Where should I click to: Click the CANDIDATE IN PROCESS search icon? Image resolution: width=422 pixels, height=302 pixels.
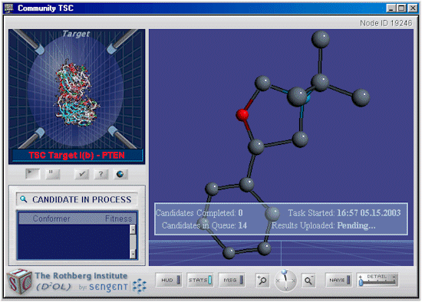(x=24, y=199)
